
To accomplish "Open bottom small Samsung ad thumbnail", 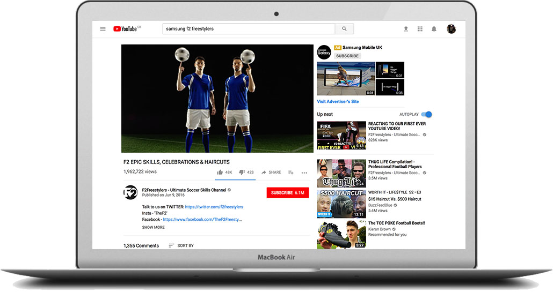I will pos(390,87).
